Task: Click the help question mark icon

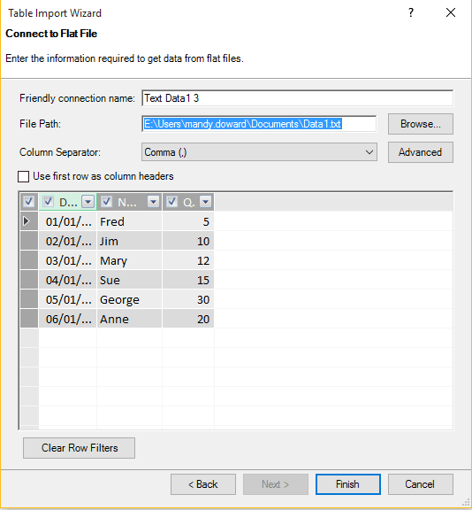Action: point(411,12)
